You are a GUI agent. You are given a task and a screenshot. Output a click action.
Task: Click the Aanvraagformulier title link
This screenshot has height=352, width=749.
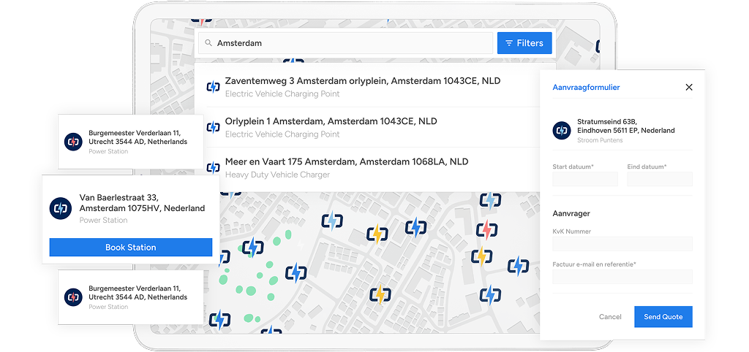[x=586, y=87]
